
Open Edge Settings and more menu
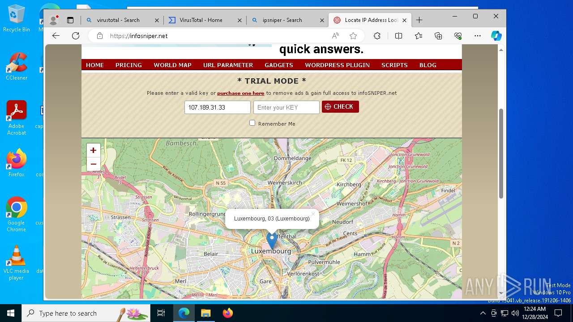[x=478, y=36]
